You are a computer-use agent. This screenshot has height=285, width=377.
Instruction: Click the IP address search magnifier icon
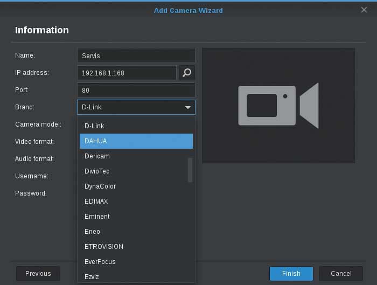coord(187,73)
